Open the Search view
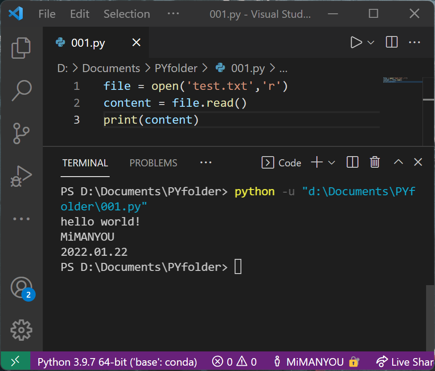 pyautogui.click(x=21, y=91)
